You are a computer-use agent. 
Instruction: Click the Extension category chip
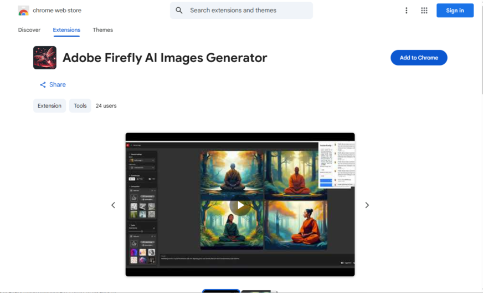49,105
